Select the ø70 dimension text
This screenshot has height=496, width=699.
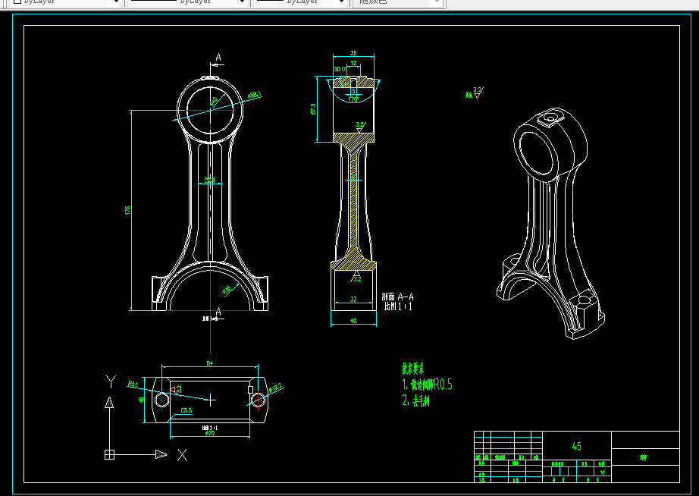click(210, 432)
